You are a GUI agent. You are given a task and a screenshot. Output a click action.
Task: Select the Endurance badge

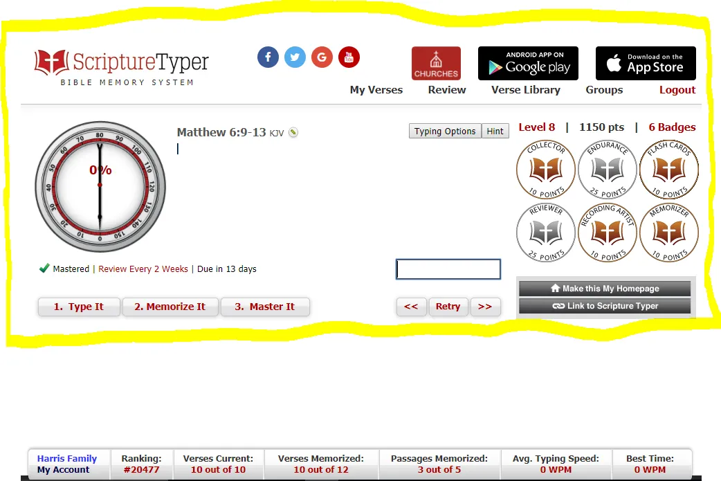click(x=608, y=170)
